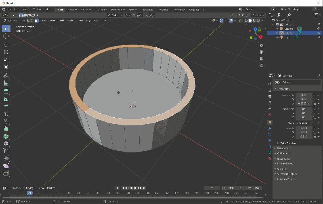Switch to wireframe viewport shading

246,20
